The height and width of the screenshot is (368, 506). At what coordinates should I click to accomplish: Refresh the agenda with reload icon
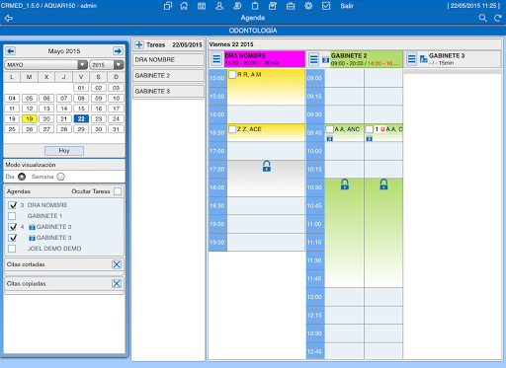(498, 18)
